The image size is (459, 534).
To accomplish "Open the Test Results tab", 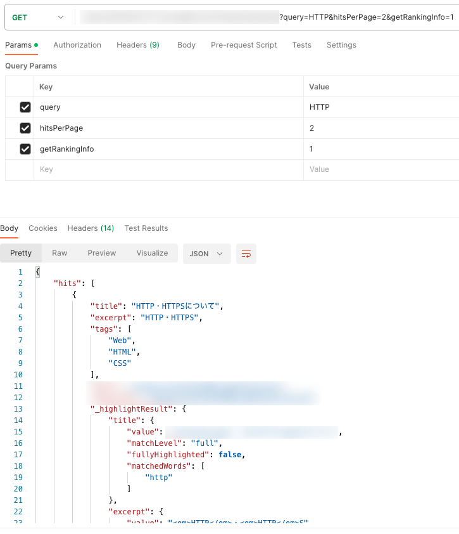I will (146, 228).
